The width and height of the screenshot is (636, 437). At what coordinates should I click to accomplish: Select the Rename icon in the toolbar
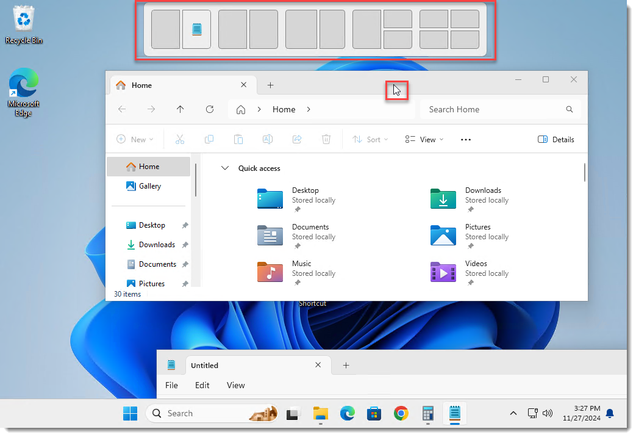point(268,139)
